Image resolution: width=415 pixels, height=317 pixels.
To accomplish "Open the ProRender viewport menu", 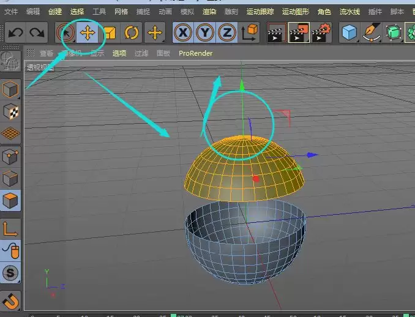I will pos(195,53).
